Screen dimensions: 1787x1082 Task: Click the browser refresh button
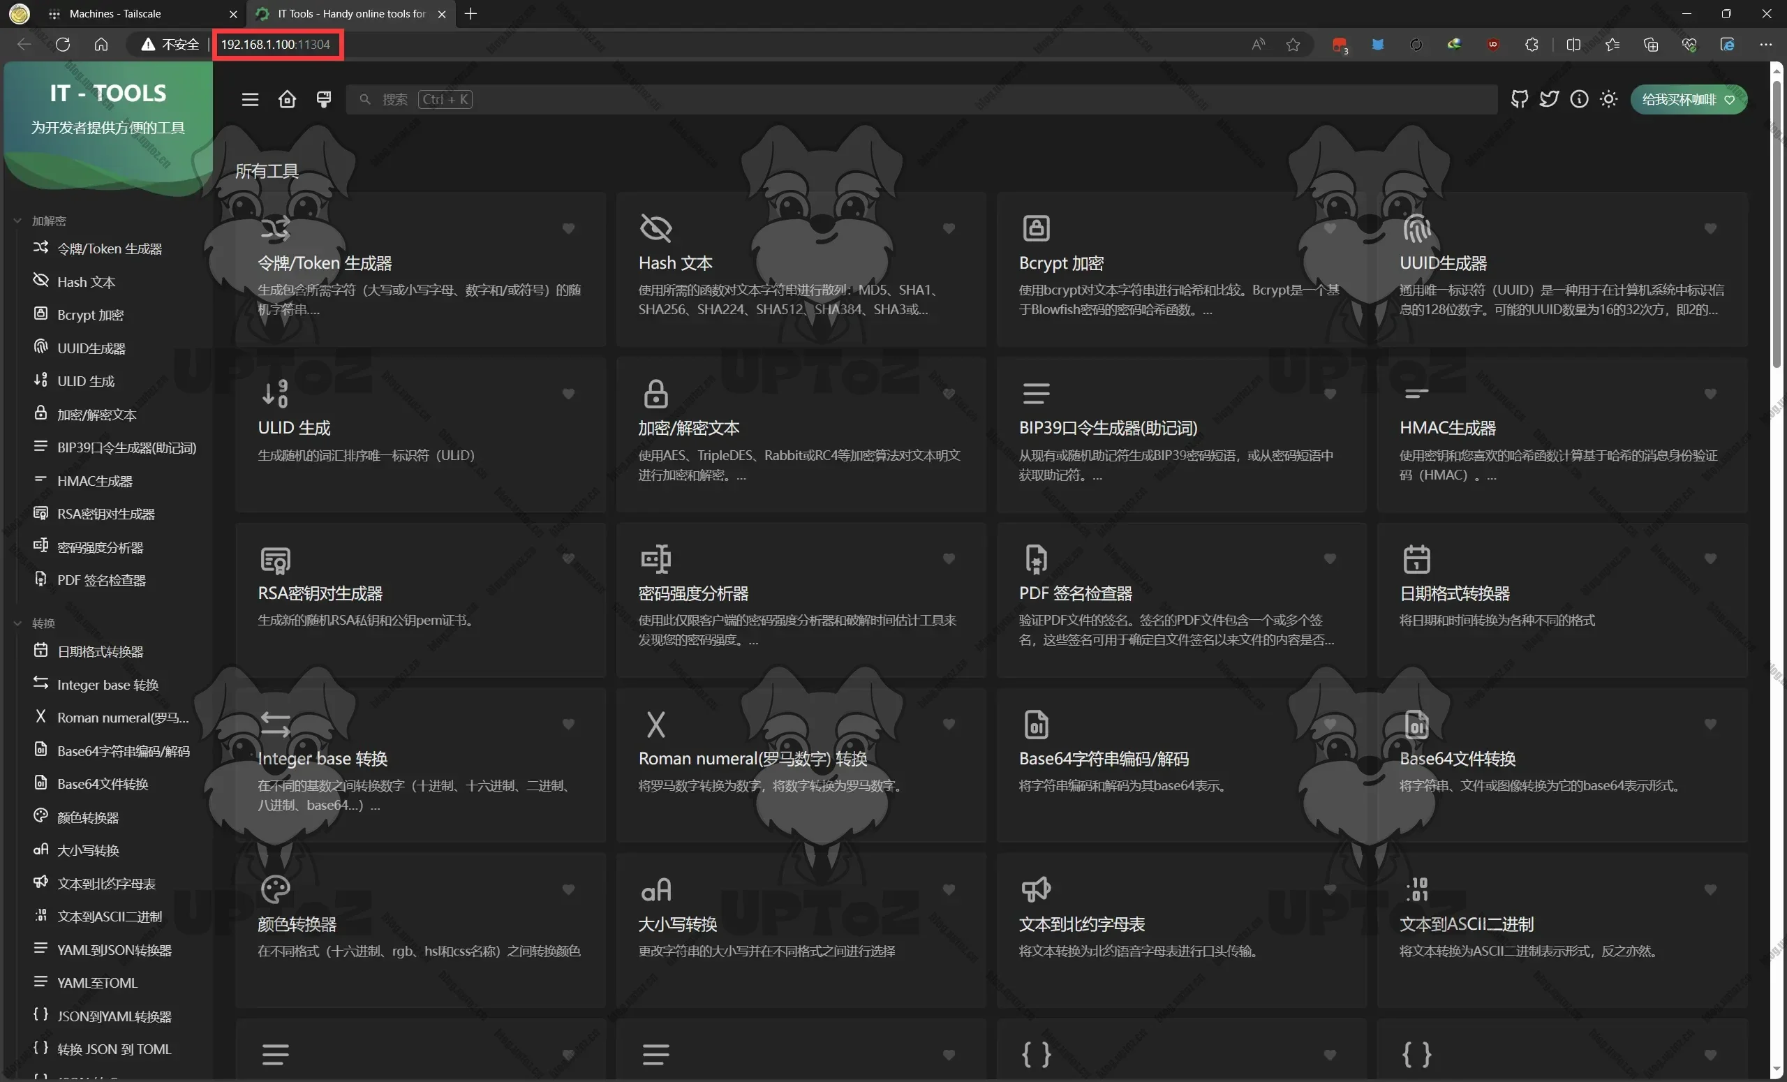(63, 44)
